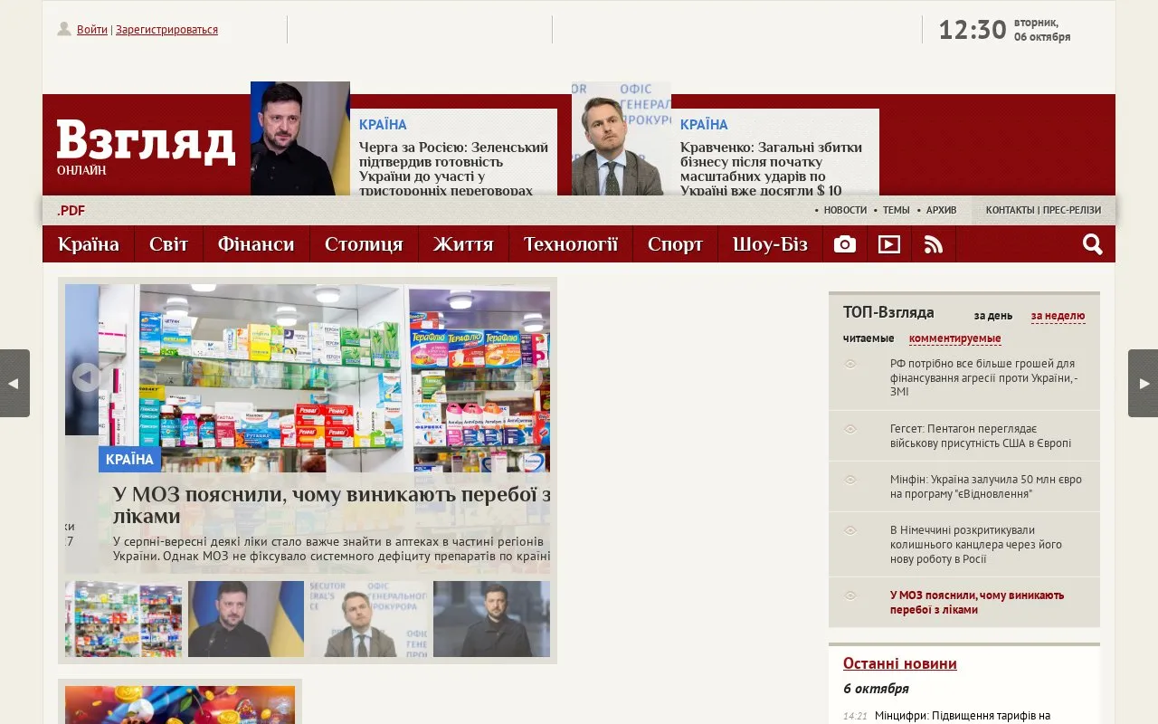Viewport: 1158px width, 724px height.
Task: Open the Архив link
Action: click(x=941, y=210)
